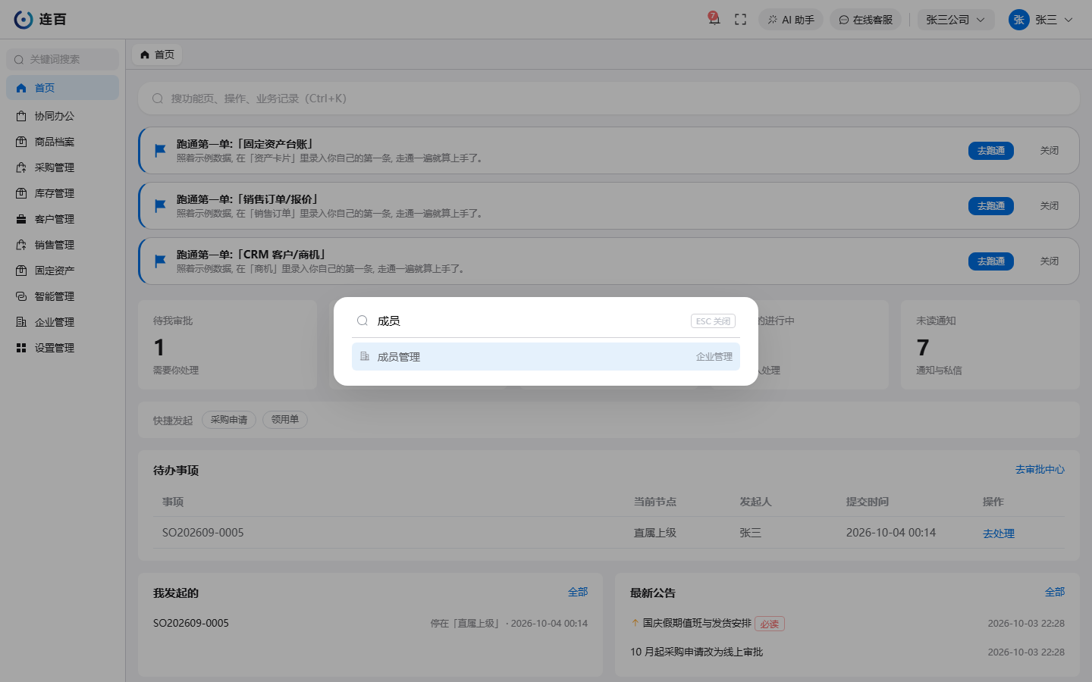
Task: Open the 国庆假期值班与发货安排 announcement
Action: point(697,623)
